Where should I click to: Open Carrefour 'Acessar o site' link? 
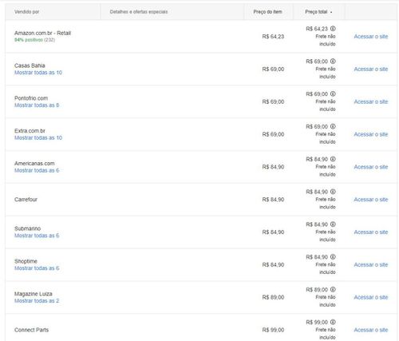click(x=371, y=200)
